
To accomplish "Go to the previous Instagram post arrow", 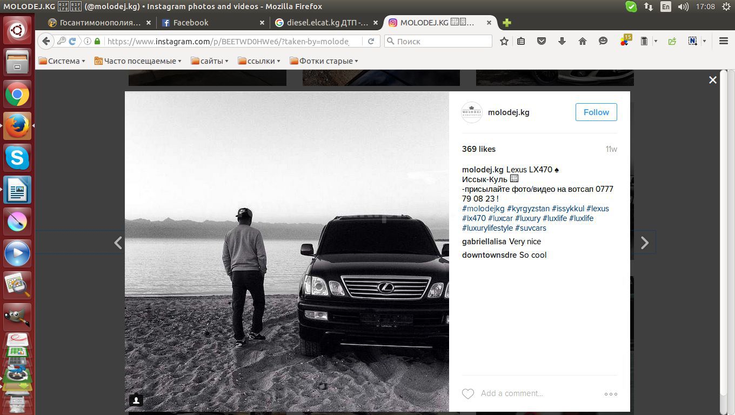I will (x=118, y=243).
